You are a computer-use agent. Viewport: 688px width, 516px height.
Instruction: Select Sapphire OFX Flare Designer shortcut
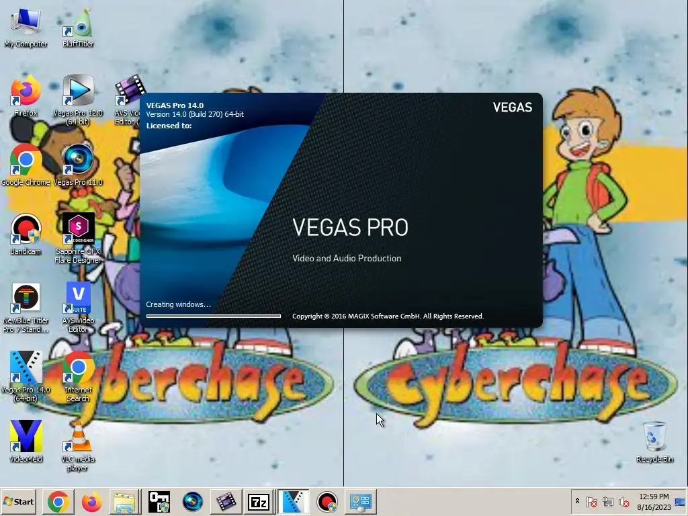tap(78, 239)
